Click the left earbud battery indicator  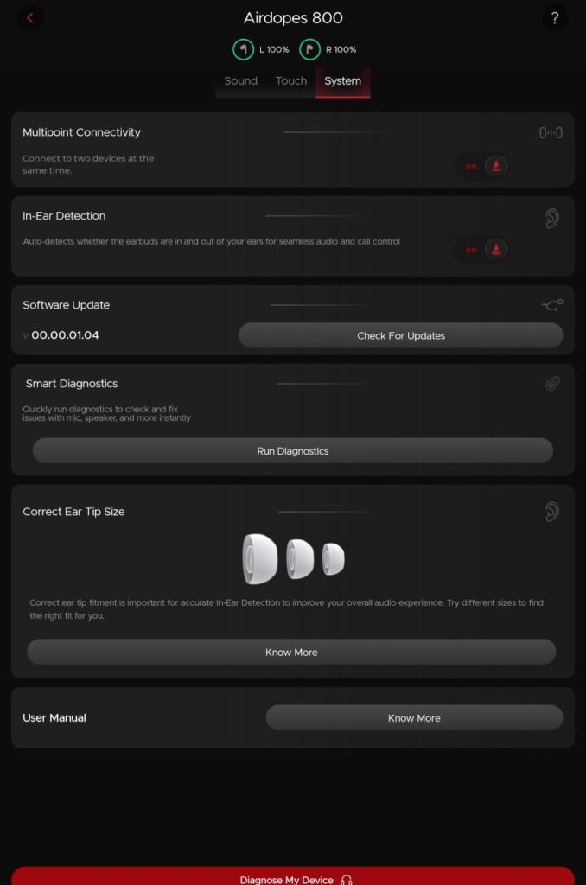260,49
